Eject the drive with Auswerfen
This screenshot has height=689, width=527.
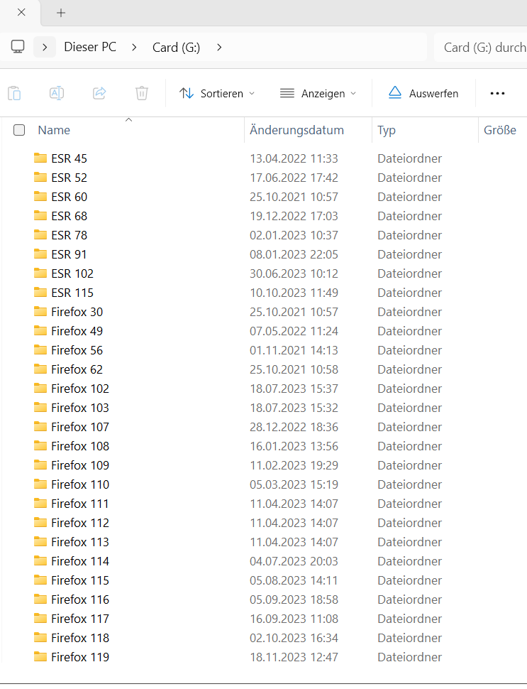pyautogui.click(x=423, y=94)
